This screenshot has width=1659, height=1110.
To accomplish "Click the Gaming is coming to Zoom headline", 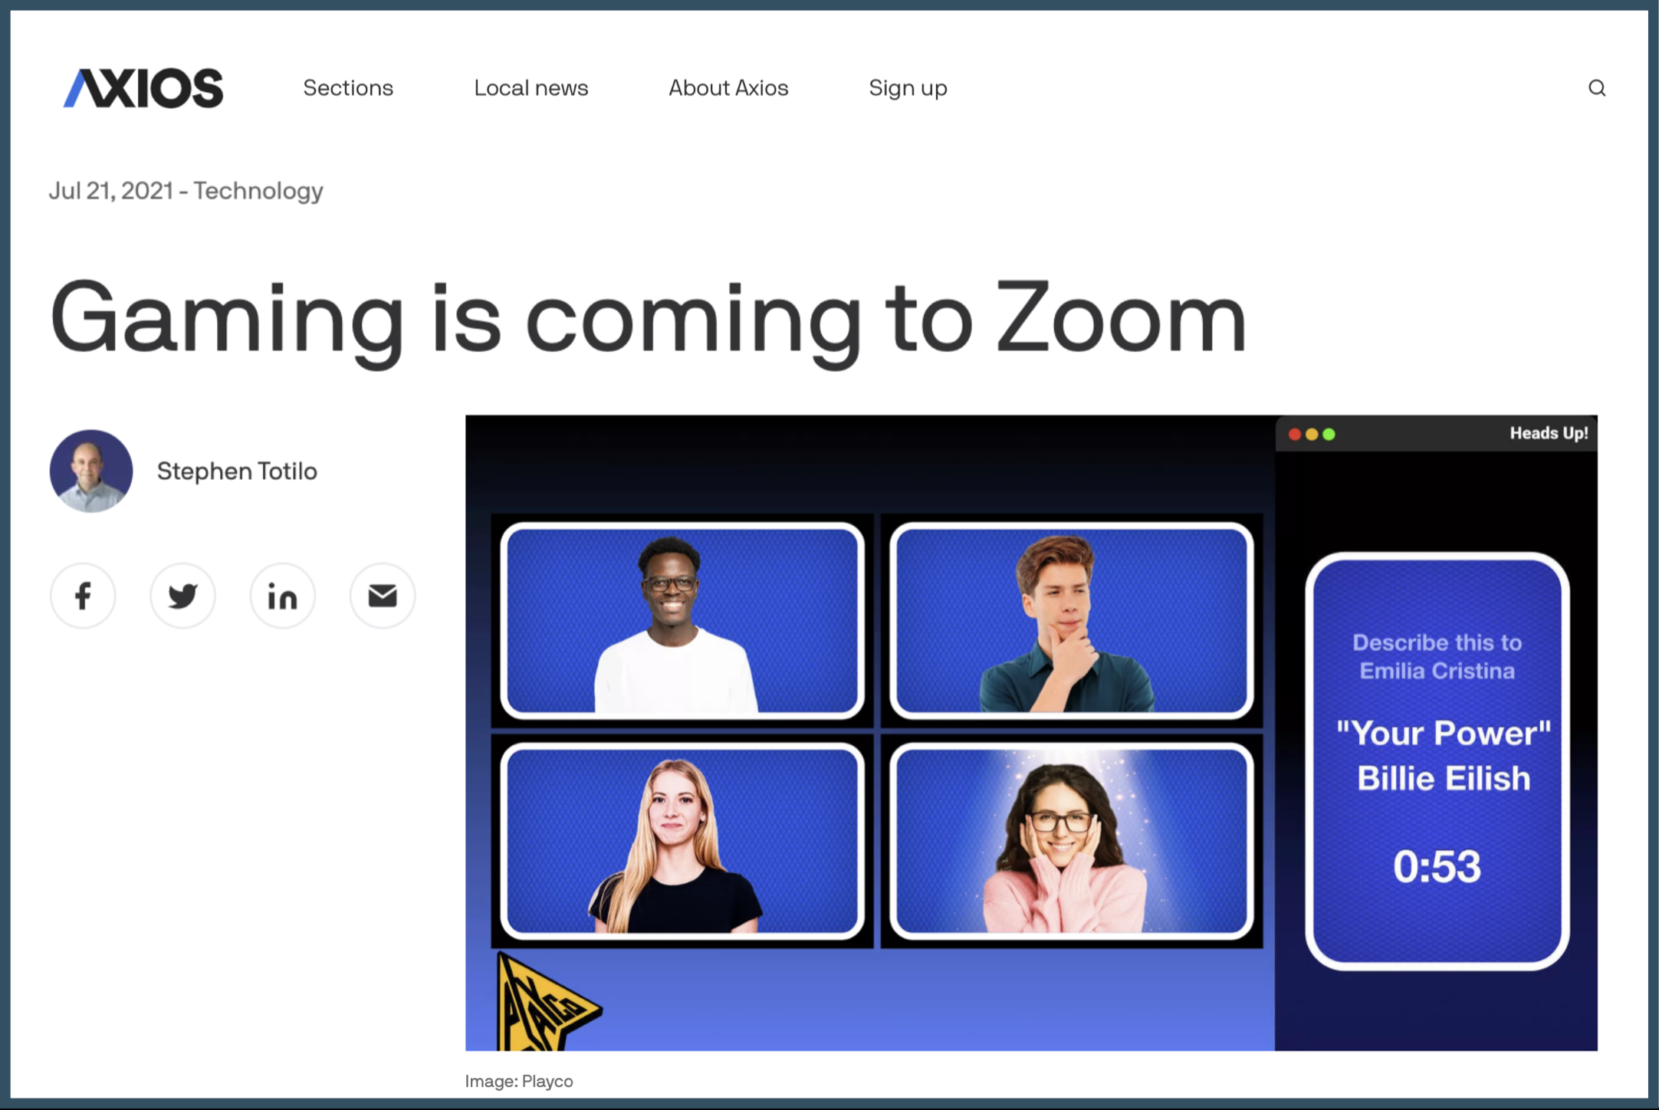I will point(648,318).
